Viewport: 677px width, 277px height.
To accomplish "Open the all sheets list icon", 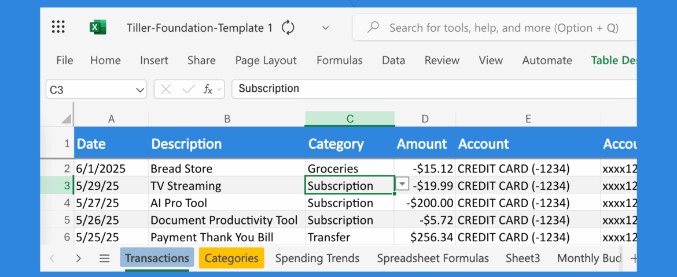I will tap(105, 258).
